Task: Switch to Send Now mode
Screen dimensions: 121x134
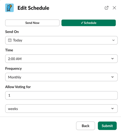Action: pos(32,23)
